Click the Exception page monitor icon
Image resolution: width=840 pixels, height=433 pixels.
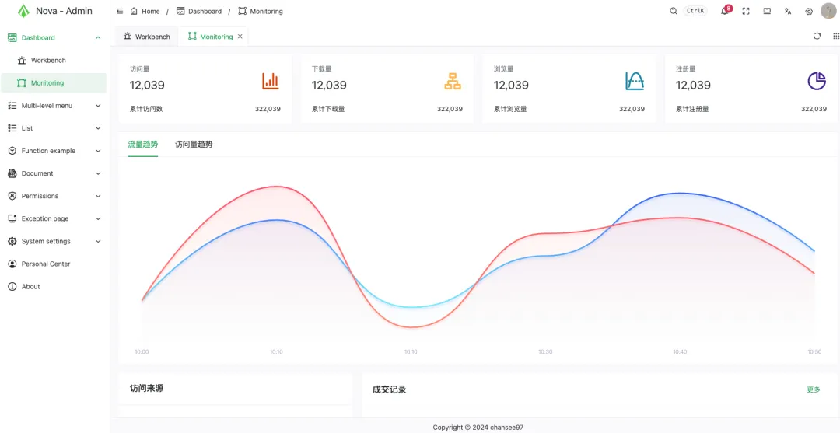point(12,219)
